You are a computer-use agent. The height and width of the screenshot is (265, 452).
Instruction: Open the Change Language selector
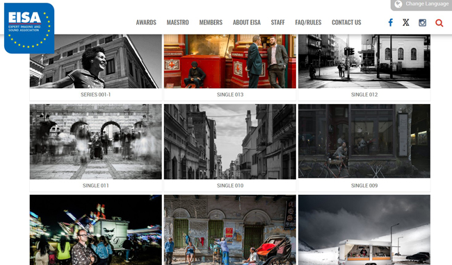click(x=421, y=5)
